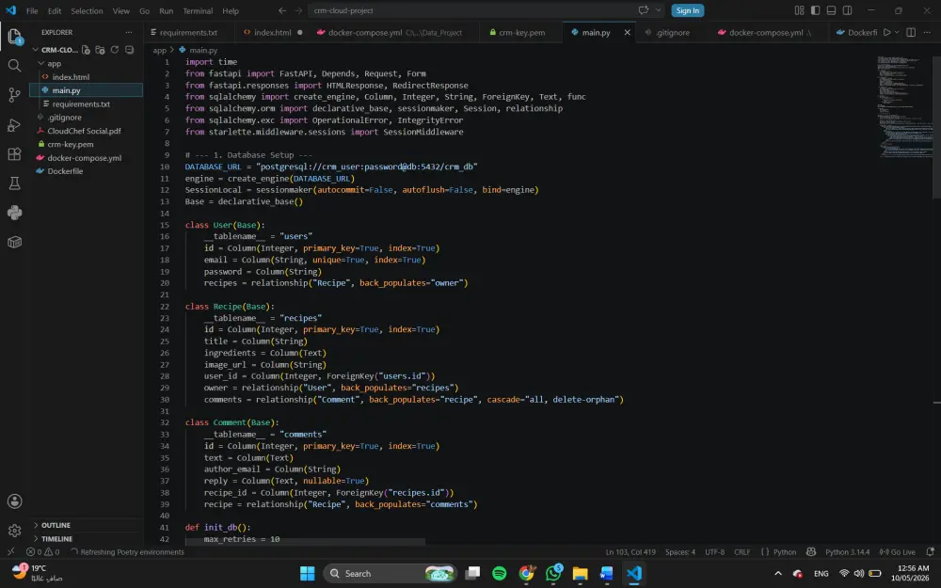Viewport: 941px width, 588px height.
Task: Open WhatsApp from the Windows taskbar
Action: click(x=553, y=574)
